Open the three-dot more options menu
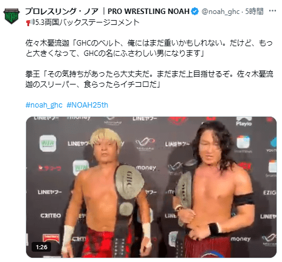Viewport: 282px width, 262px height. pyautogui.click(x=272, y=11)
